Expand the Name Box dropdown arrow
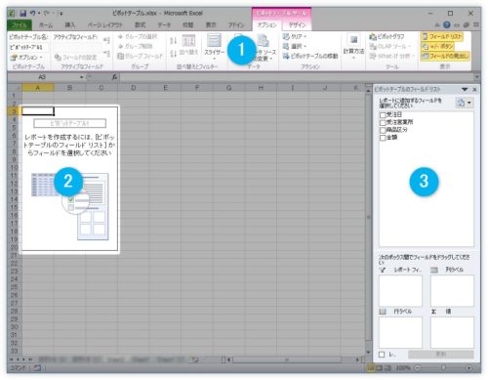488x380 pixels. 82,77
